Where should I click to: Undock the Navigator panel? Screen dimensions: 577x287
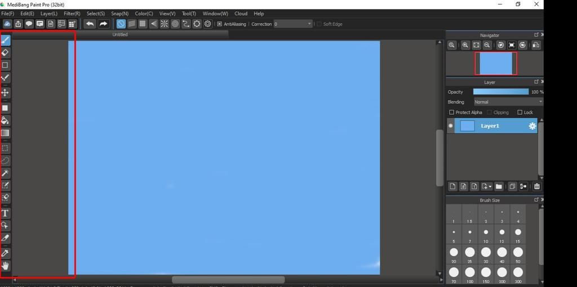[536, 35]
